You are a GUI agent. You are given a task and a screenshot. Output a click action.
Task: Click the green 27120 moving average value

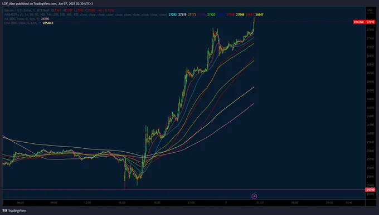211,14
